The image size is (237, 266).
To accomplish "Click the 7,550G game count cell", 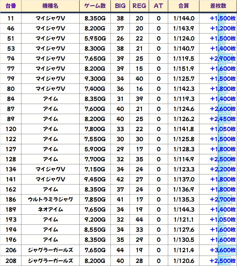I will pyautogui.click(x=95, y=139).
